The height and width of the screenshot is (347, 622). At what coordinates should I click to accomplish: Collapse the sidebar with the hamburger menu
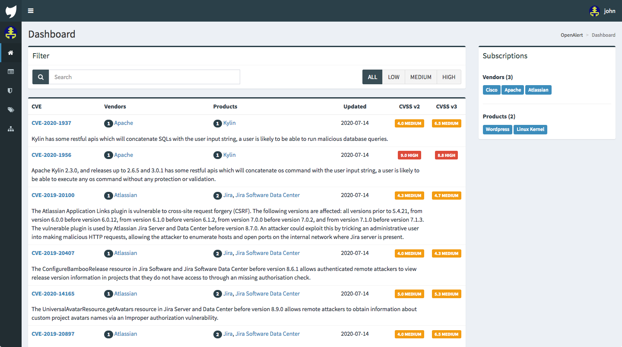[x=30, y=11]
